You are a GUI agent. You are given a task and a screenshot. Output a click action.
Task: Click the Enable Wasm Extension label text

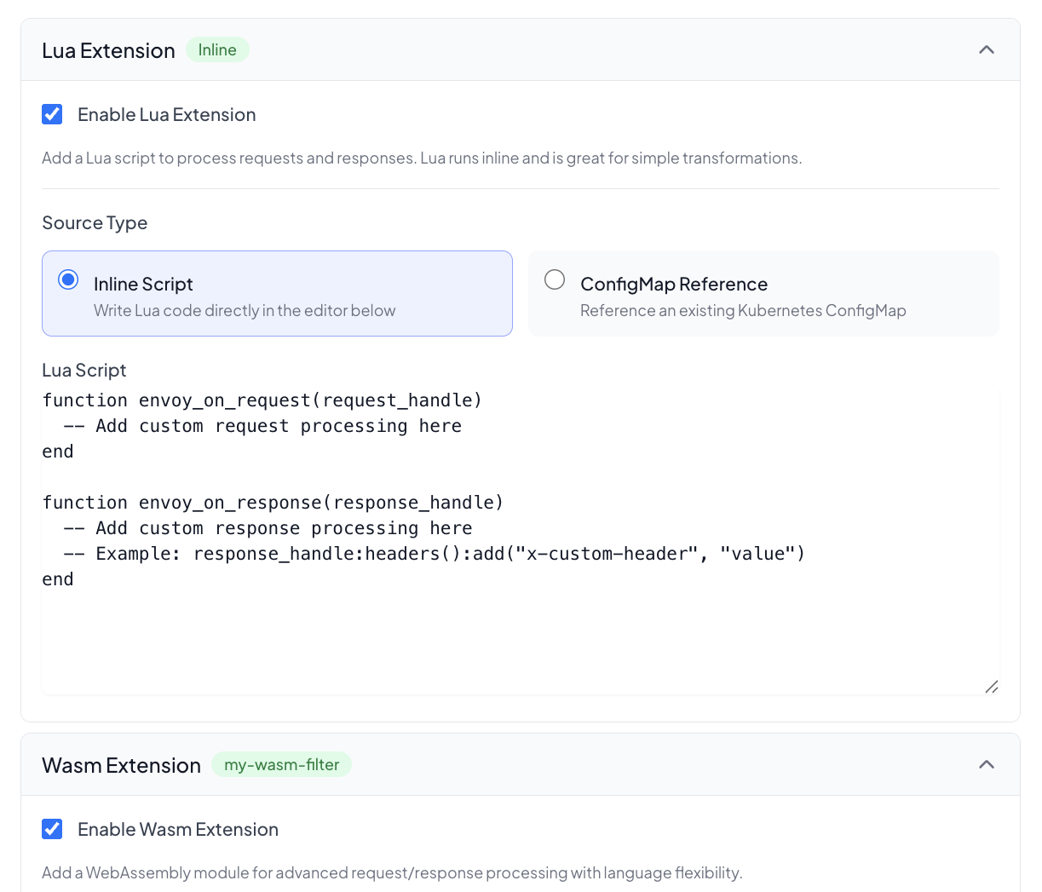coord(177,830)
